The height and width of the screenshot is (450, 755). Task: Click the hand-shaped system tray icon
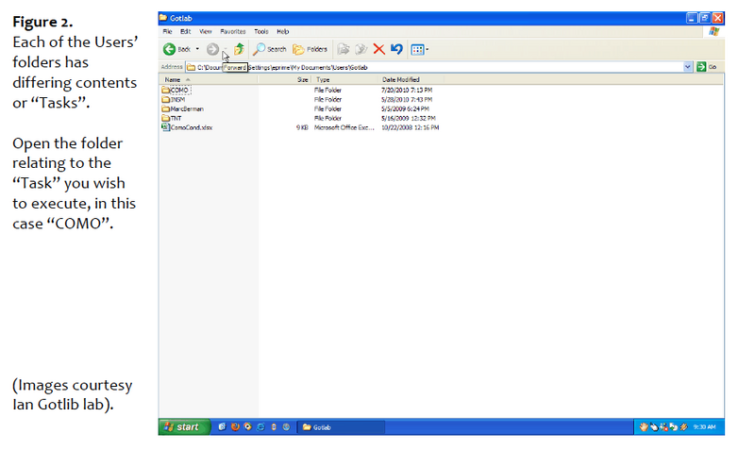644,427
